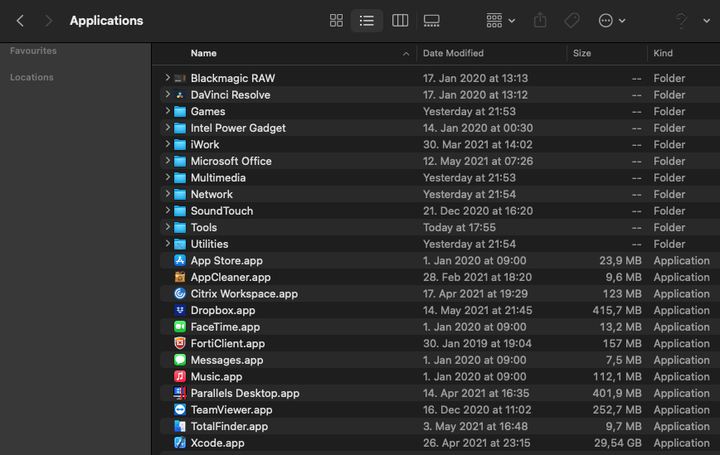
Task: Select the TotalFinder app icon
Action: pos(180,426)
